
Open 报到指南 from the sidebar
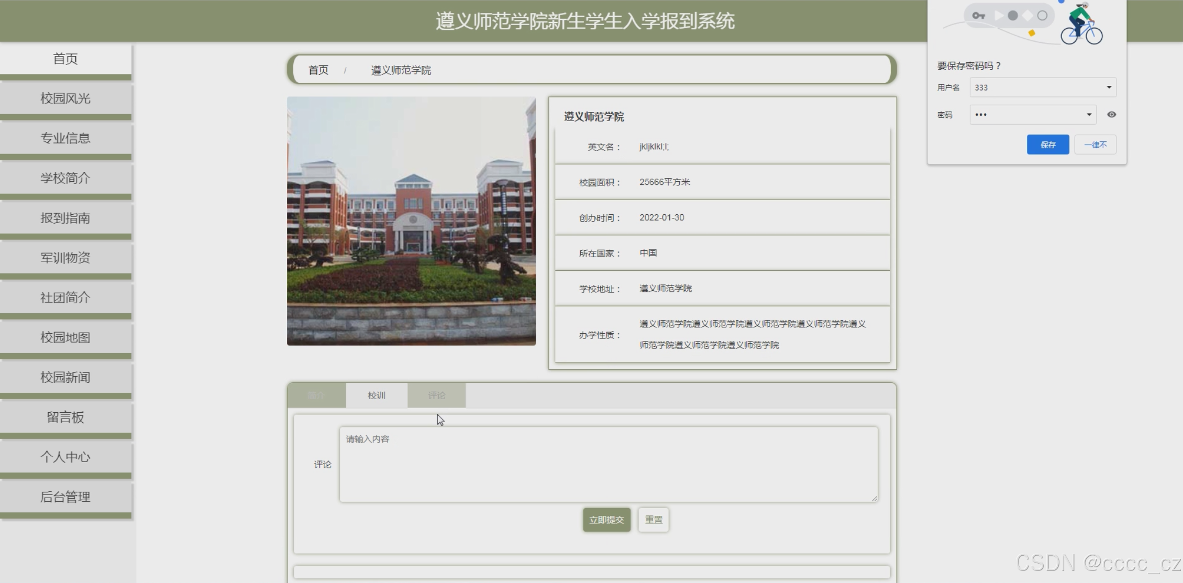pos(65,218)
